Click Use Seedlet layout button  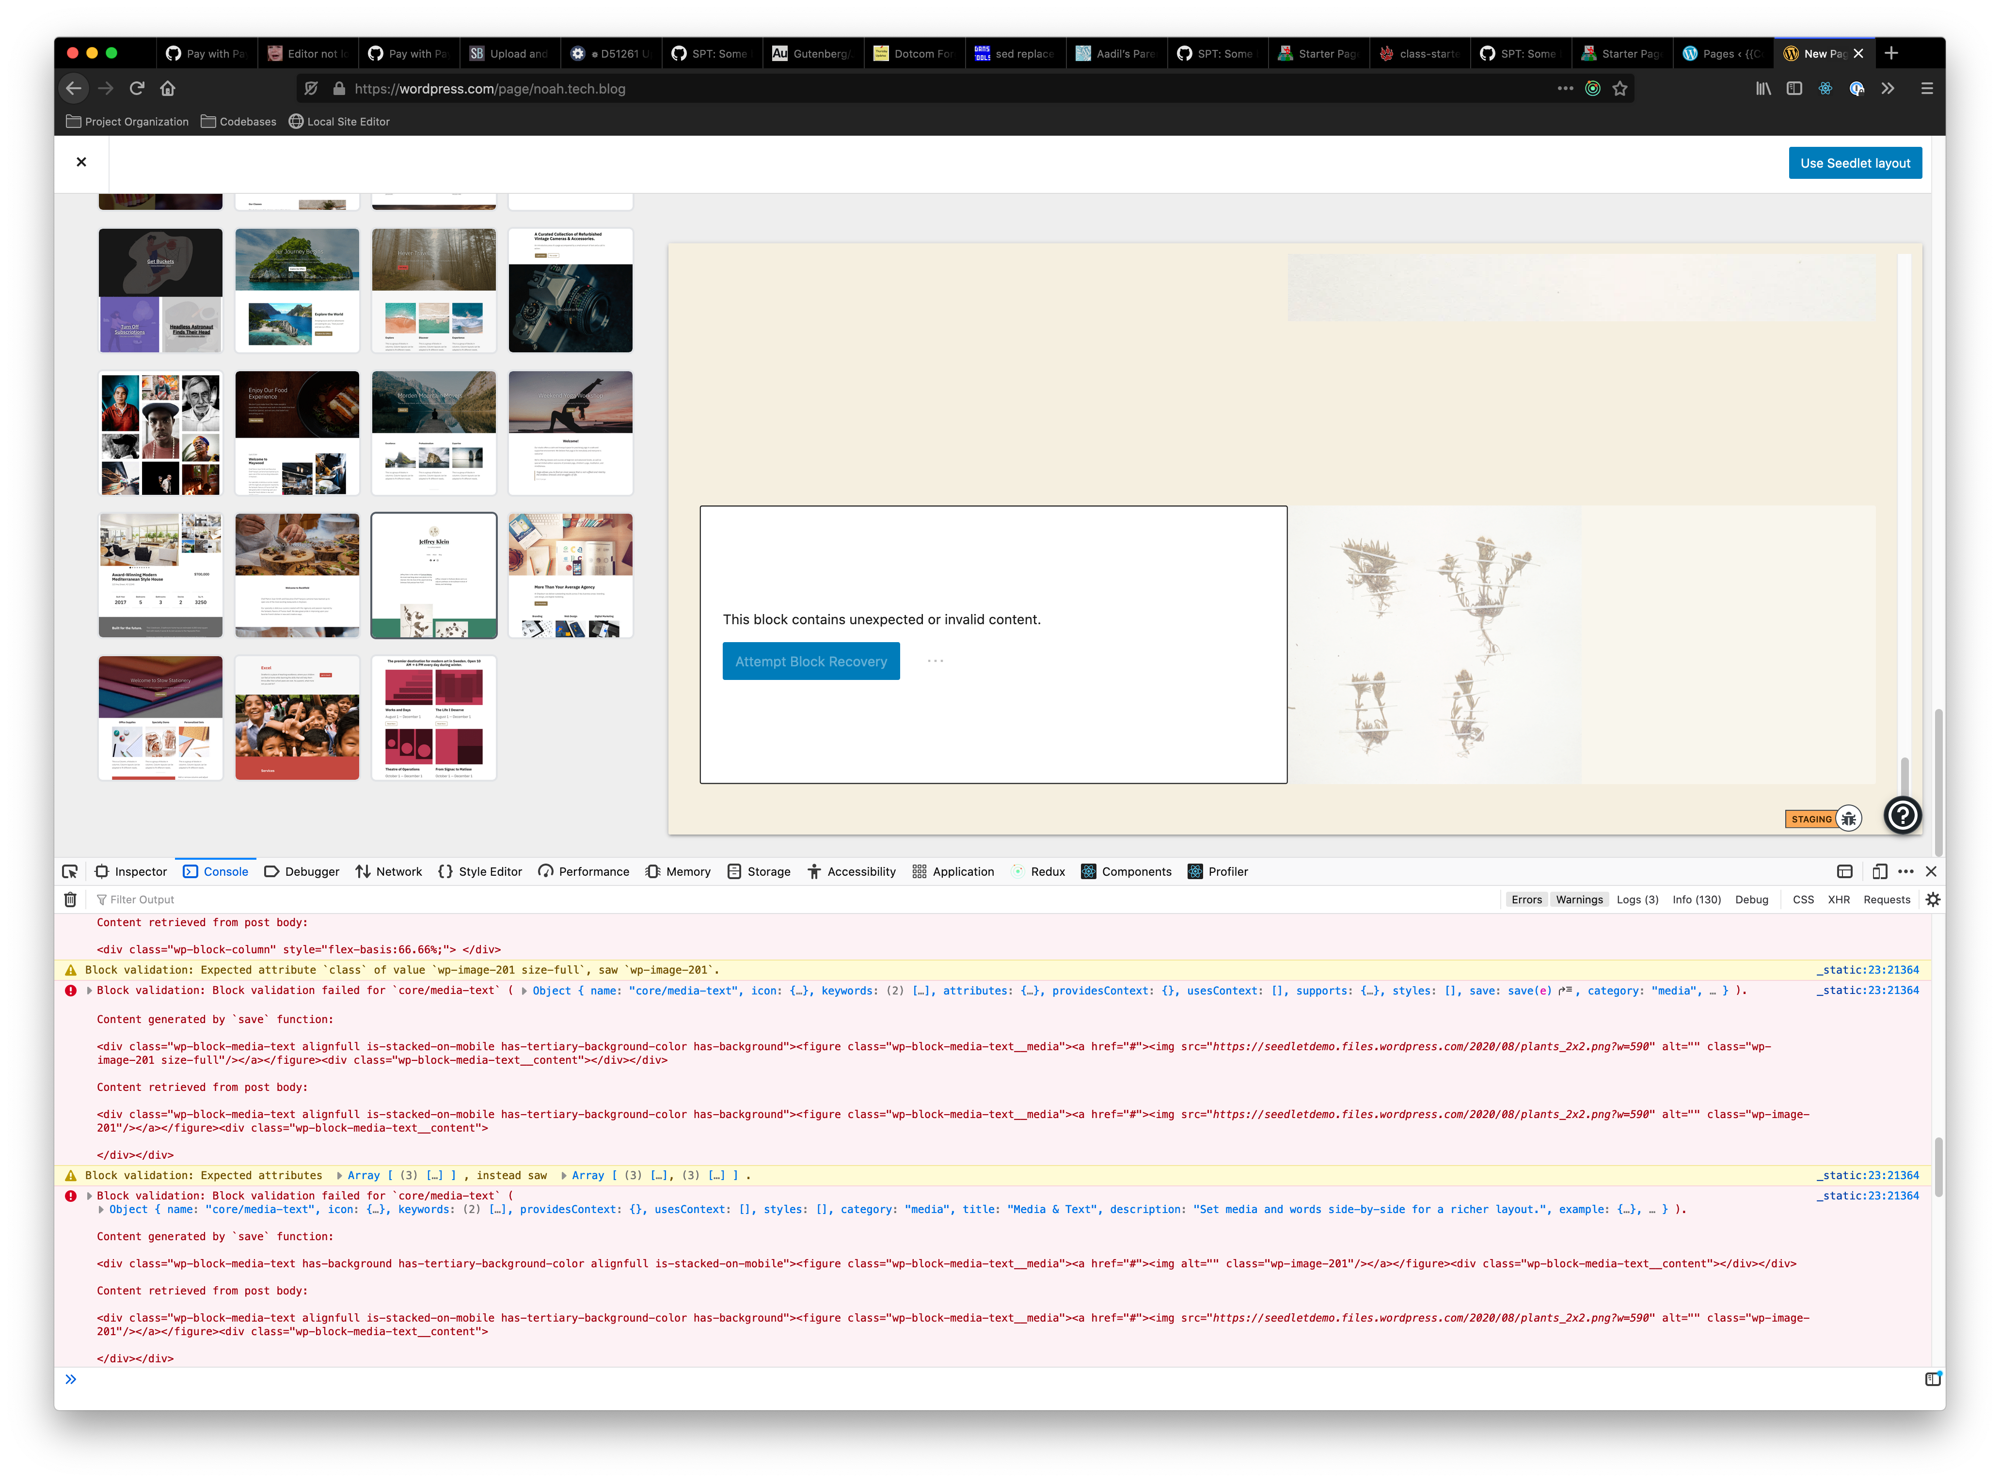click(x=1855, y=162)
